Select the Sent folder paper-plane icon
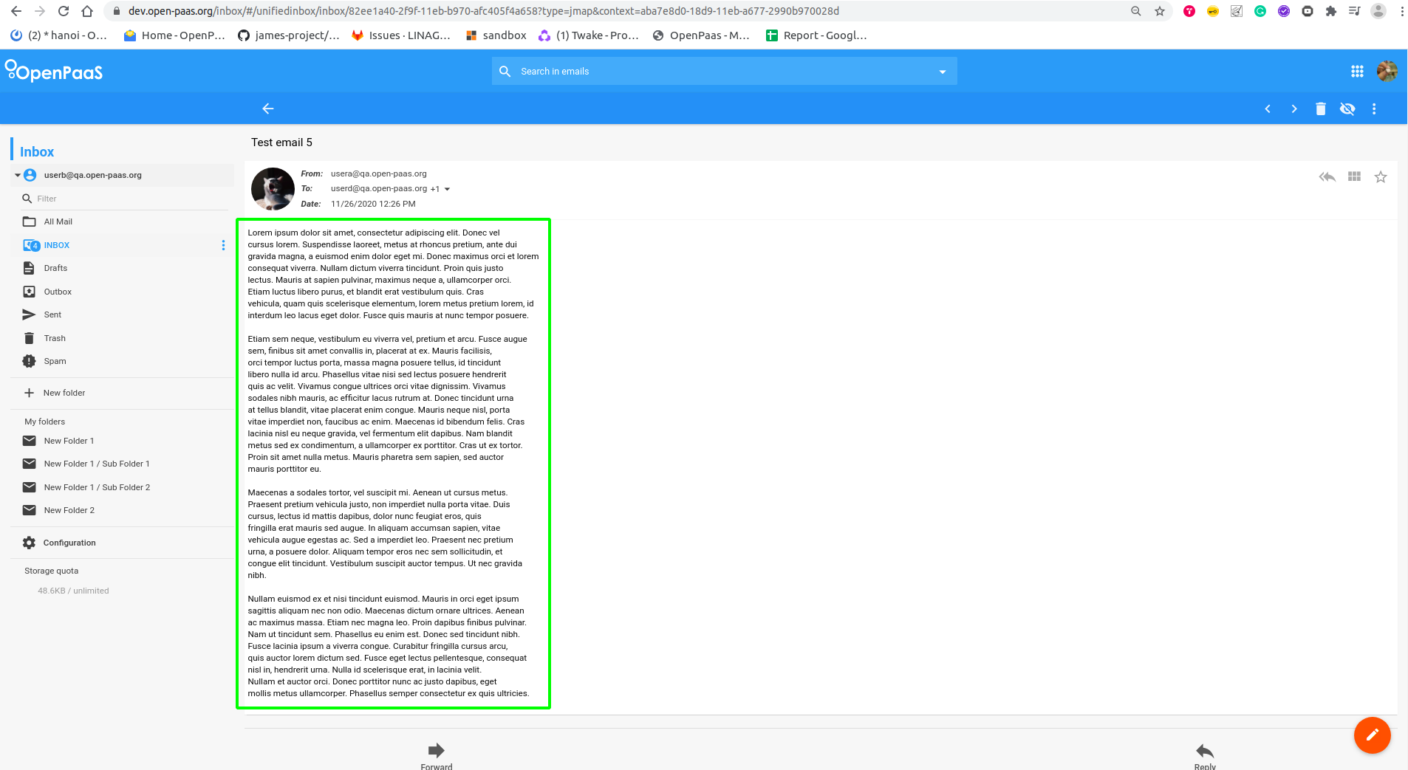 tap(29, 314)
